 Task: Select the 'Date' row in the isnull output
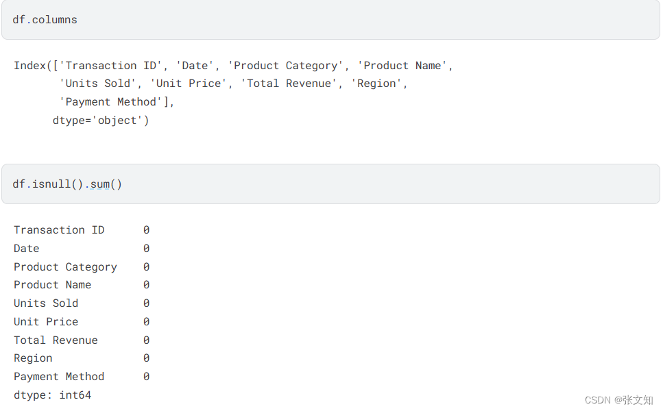point(26,248)
